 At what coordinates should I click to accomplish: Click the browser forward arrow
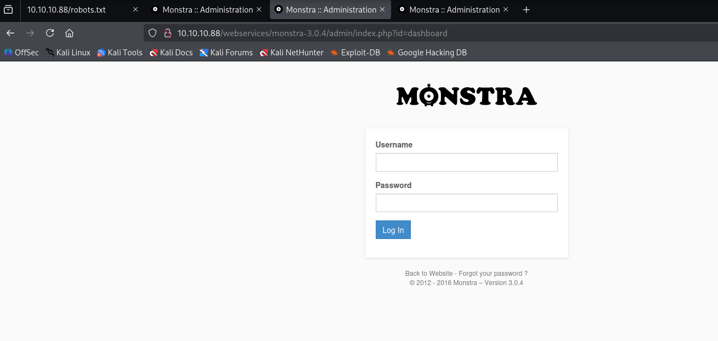pyautogui.click(x=30, y=33)
